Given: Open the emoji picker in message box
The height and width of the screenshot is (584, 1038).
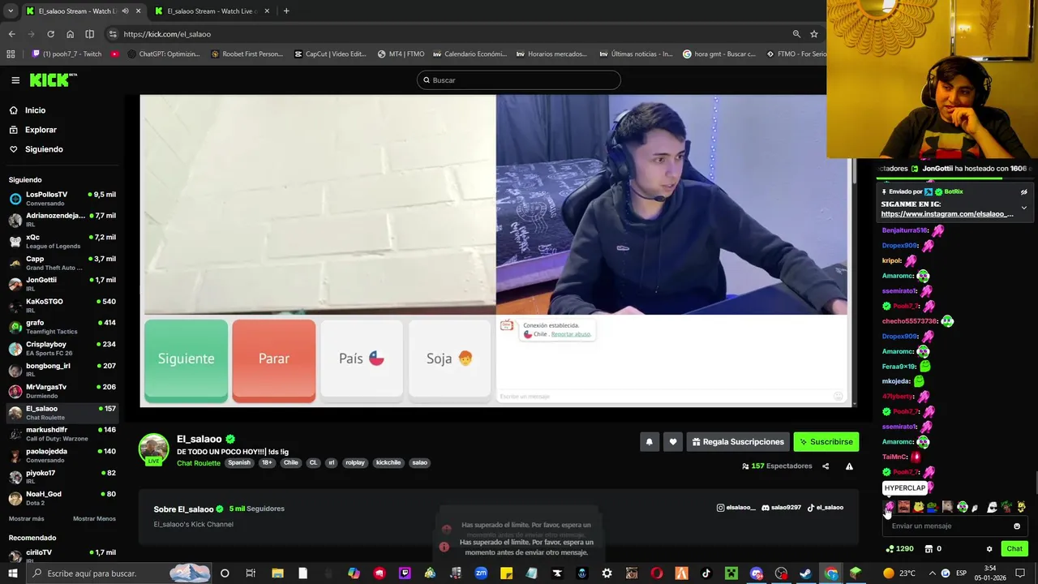Looking at the screenshot, I should pos(1017,526).
